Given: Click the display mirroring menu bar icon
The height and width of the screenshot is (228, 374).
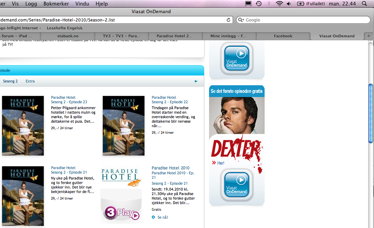Looking at the screenshot, I should [248, 3].
